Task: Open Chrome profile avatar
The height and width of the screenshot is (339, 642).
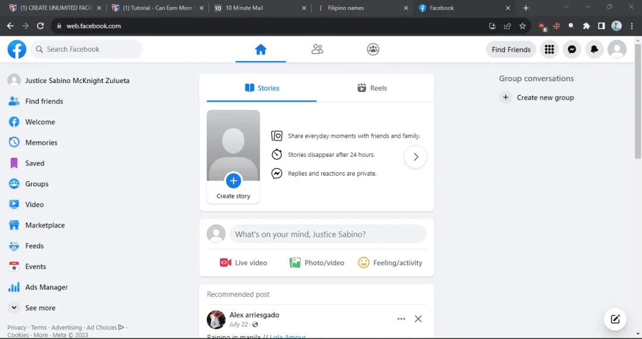Action: tap(616, 26)
